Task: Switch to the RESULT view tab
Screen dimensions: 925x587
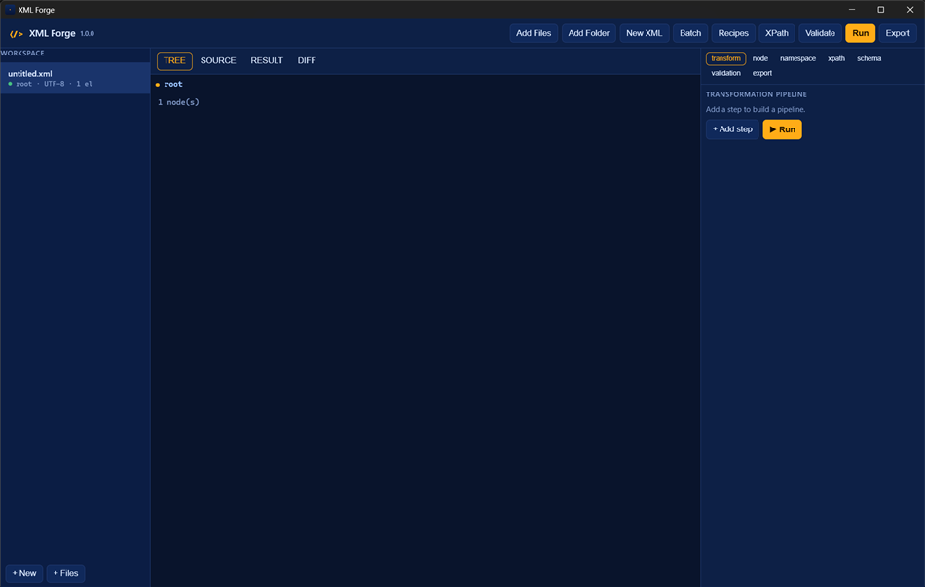Action: point(267,60)
